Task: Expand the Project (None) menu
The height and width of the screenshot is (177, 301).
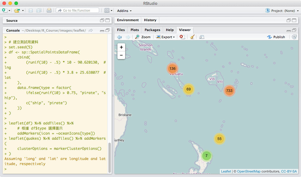Action: tap(282, 11)
